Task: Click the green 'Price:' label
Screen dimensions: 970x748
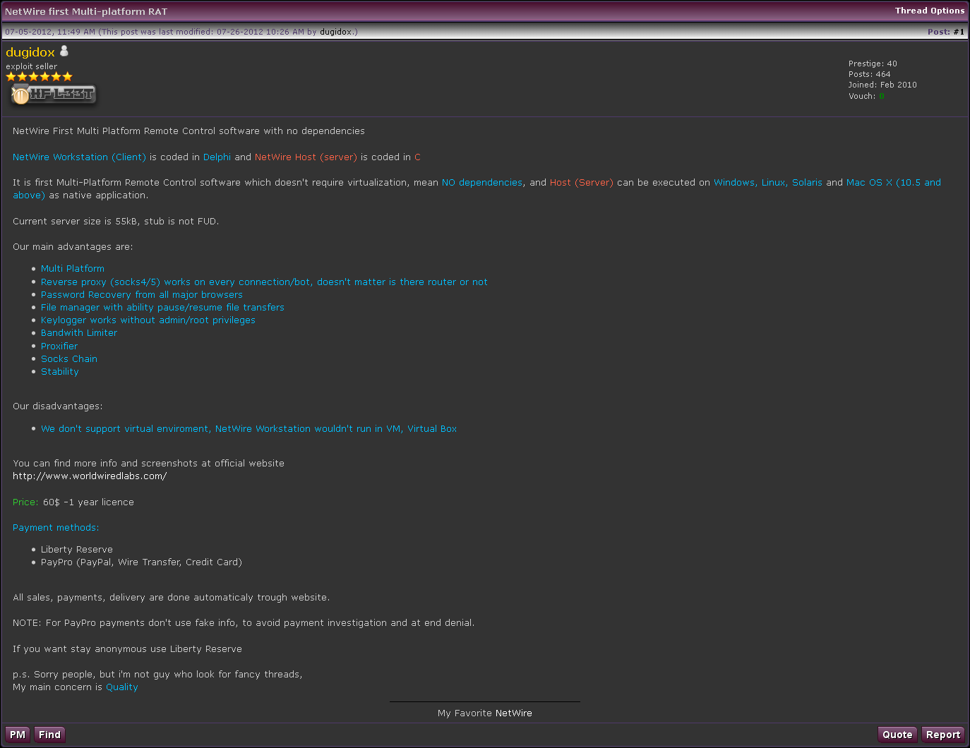Action: pyautogui.click(x=25, y=502)
